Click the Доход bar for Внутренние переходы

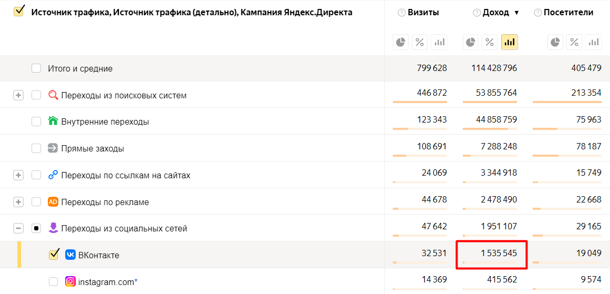click(490, 129)
